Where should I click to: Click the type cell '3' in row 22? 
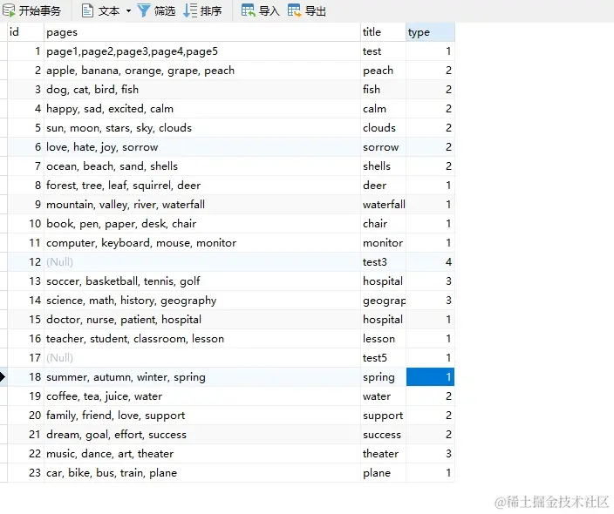430,454
